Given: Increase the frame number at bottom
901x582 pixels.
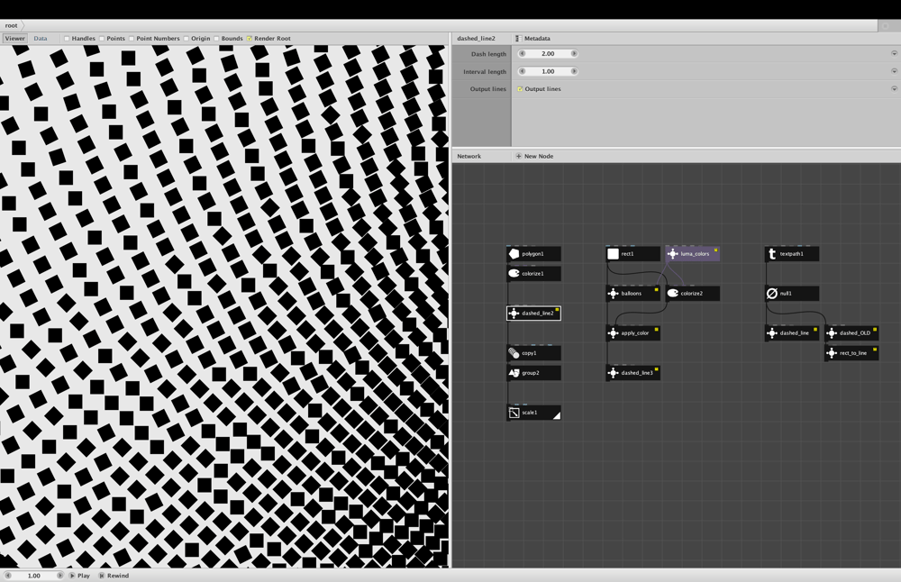Looking at the screenshot, I should (x=59, y=576).
